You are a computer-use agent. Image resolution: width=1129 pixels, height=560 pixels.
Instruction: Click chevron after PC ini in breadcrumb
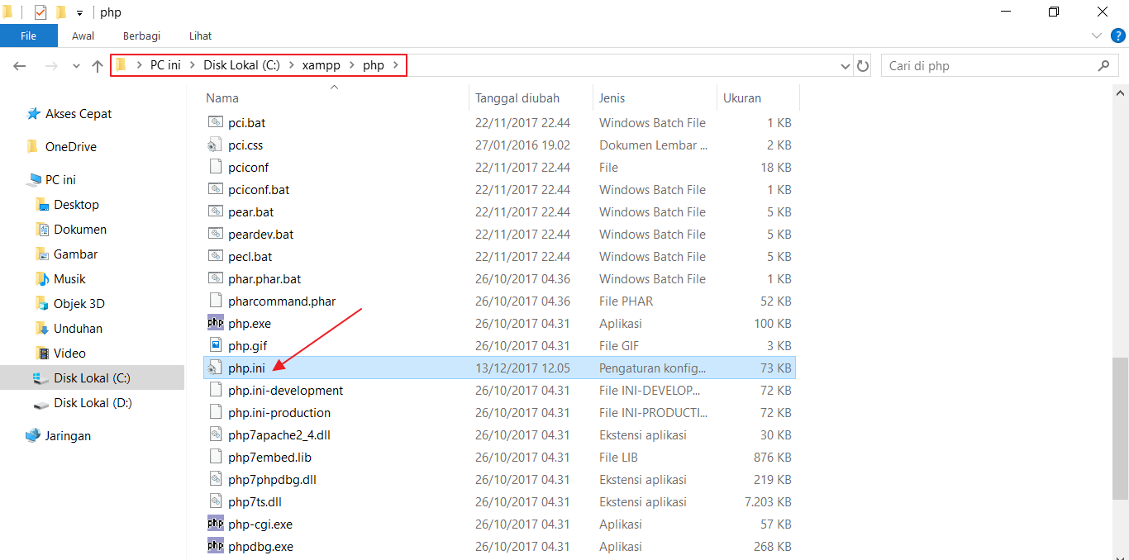click(192, 65)
